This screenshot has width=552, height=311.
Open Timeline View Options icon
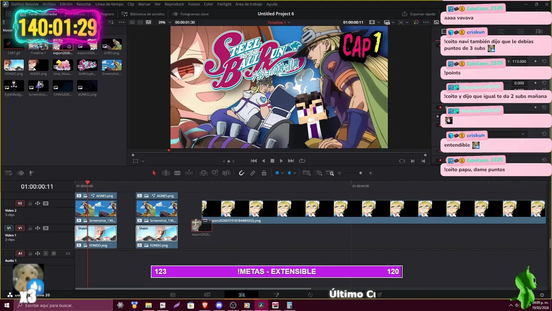9,173
